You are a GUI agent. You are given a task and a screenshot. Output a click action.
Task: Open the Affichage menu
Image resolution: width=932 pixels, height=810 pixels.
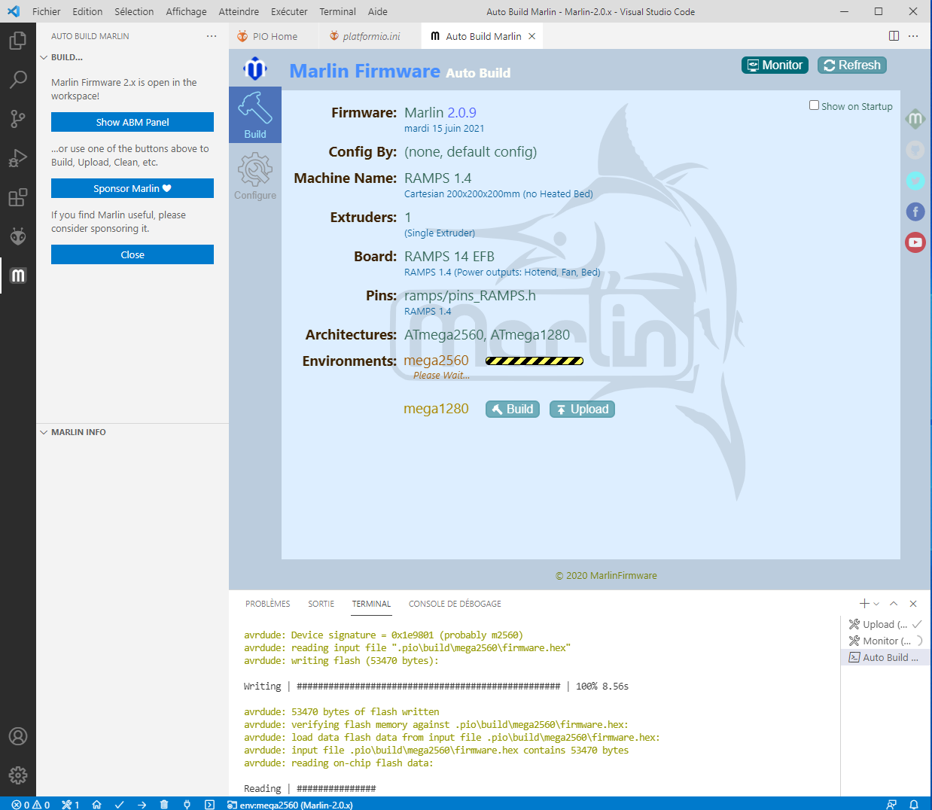tap(186, 11)
